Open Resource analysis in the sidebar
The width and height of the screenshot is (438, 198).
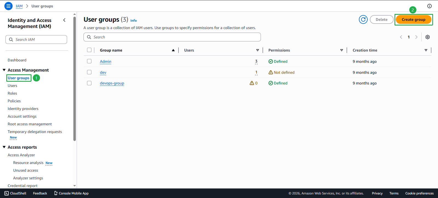click(28, 163)
